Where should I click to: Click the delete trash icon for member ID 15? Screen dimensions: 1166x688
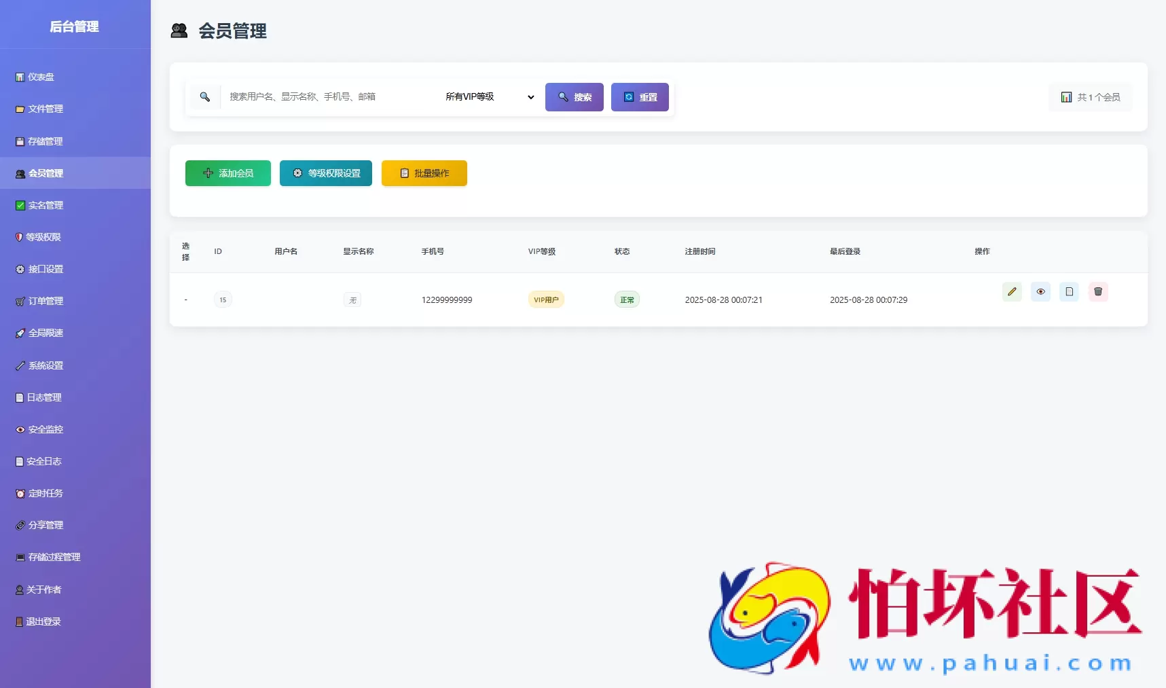click(x=1098, y=291)
